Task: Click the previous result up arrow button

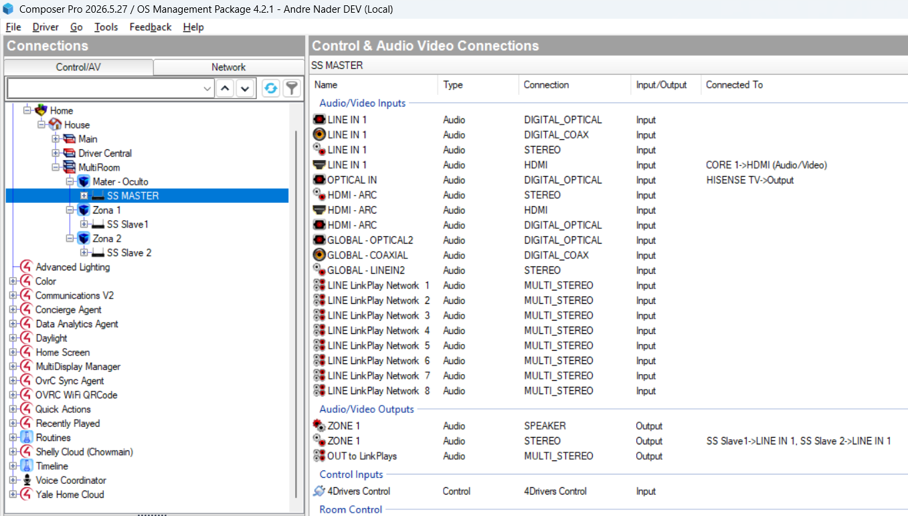Action: coord(225,88)
